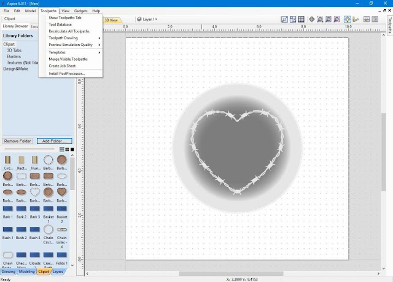Click the zoom to drawing icon
Screen dimensions: 393x282
[x=328, y=19]
